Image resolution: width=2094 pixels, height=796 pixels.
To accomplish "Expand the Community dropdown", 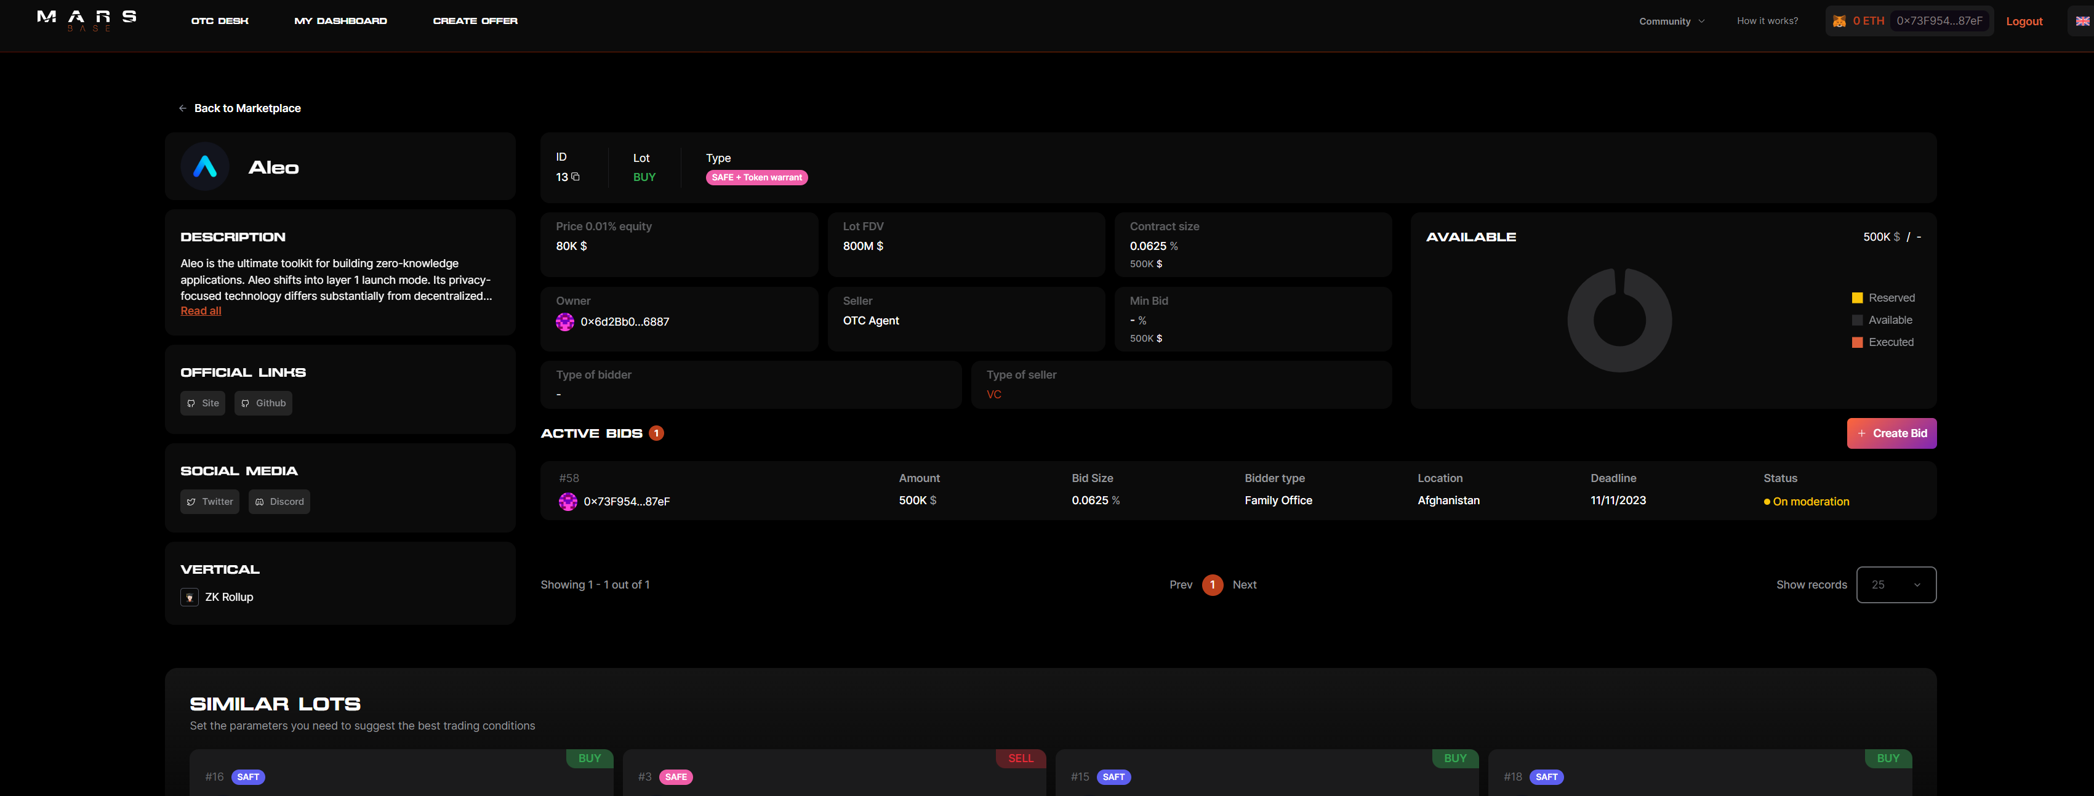I will click(1671, 21).
